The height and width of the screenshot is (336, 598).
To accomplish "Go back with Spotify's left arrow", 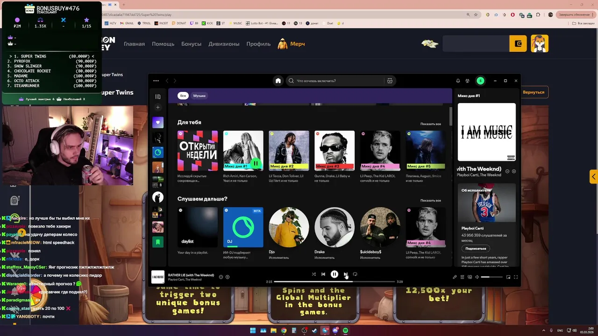I will click(x=167, y=81).
